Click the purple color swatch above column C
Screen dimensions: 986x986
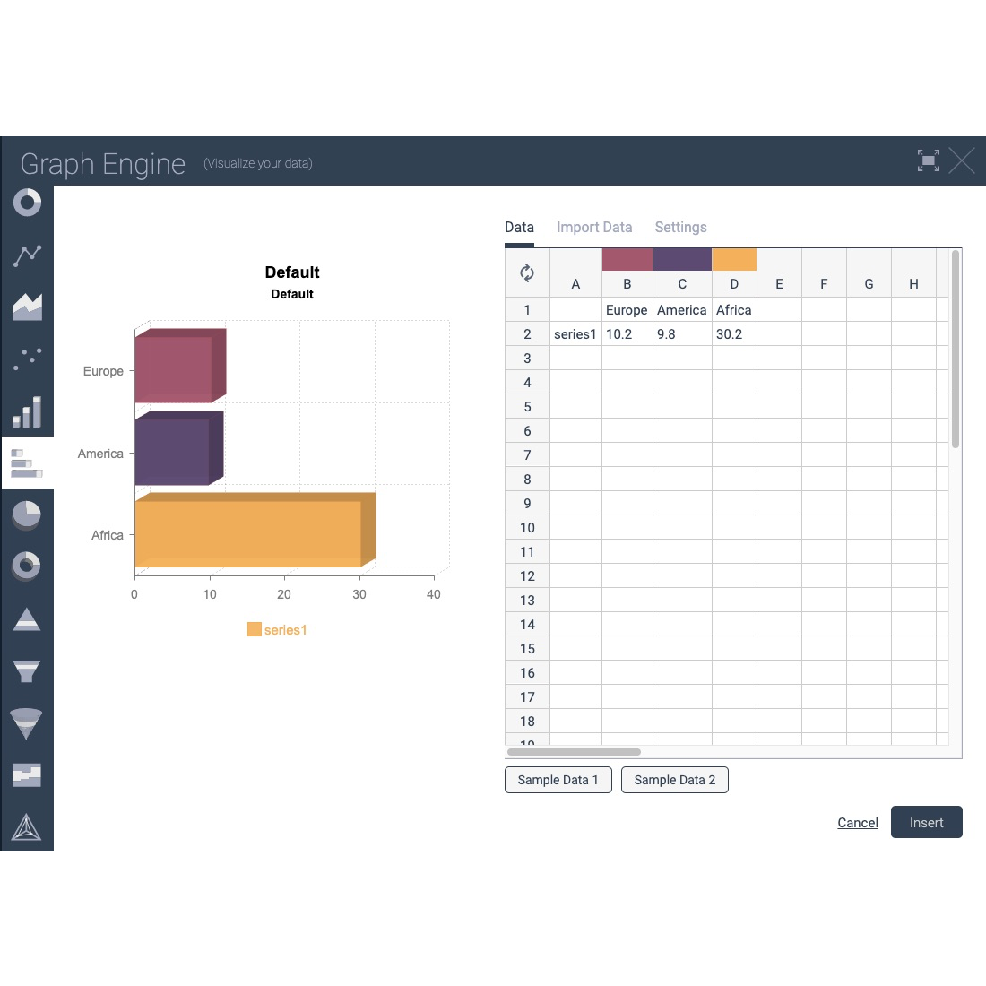click(x=682, y=258)
